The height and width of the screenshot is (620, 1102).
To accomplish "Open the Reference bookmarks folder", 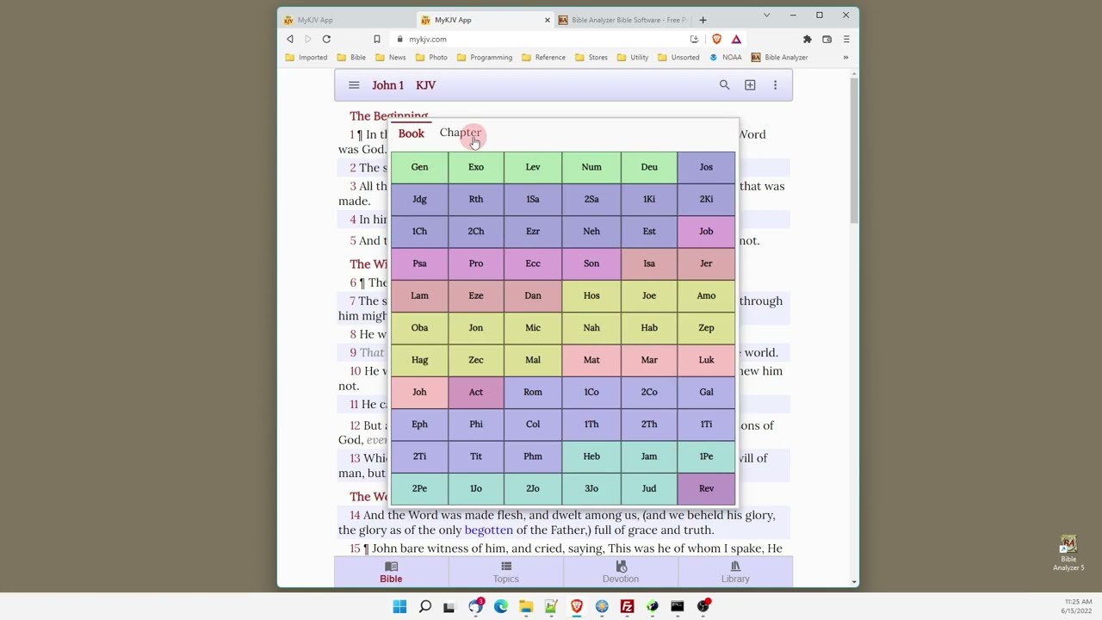I will pos(542,58).
